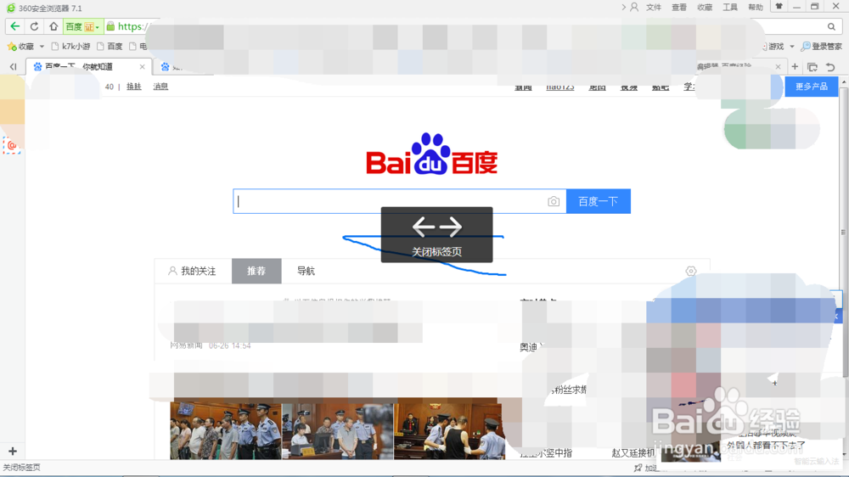The height and width of the screenshot is (477, 849).
Task: Click the 更多产品 blue button
Action: 811,86
